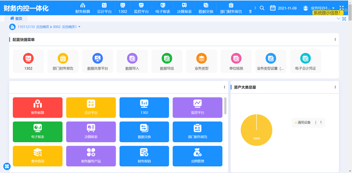Viewport: 352px width, 173px height.
Task: Show more navigation items with right arrow
Action: click(x=255, y=8)
